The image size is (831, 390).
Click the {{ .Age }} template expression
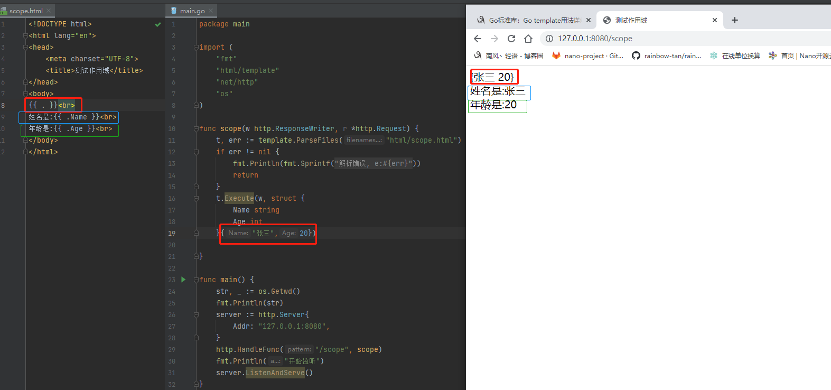tap(74, 129)
